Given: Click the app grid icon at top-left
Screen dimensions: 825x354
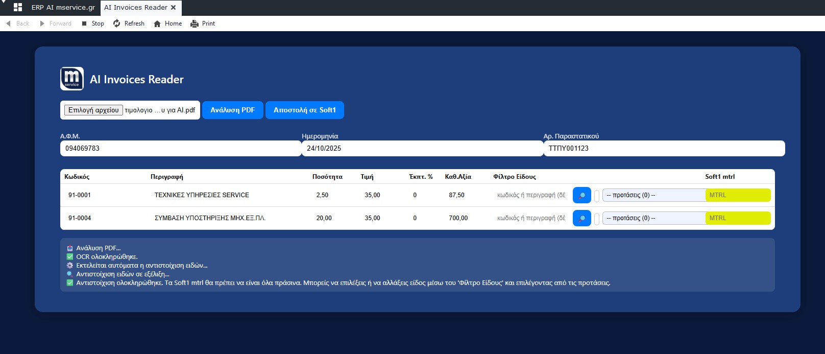Looking at the screenshot, I should pos(18,7).
